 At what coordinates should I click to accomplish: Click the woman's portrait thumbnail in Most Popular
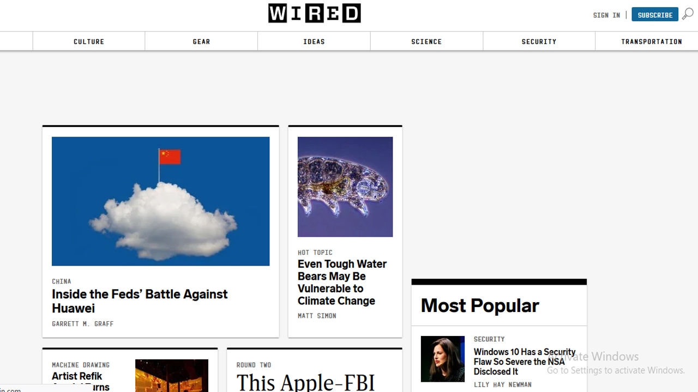(x=443, y=359)
